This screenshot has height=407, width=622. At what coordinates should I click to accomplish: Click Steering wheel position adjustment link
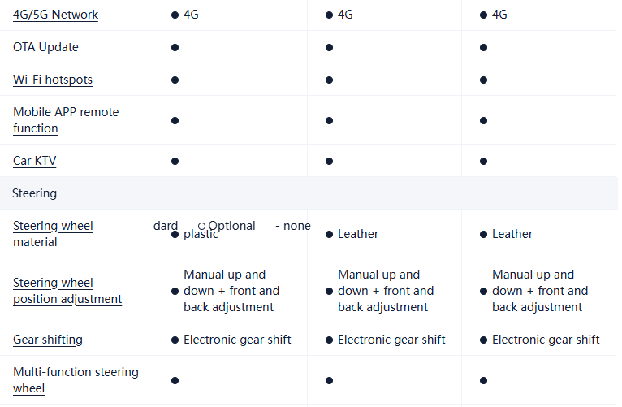pyautogui.click(x=67, y=291)
